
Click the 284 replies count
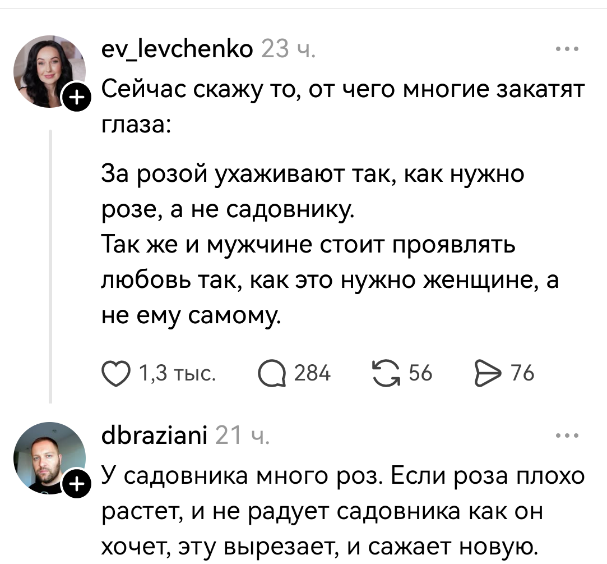click(312, 373)
